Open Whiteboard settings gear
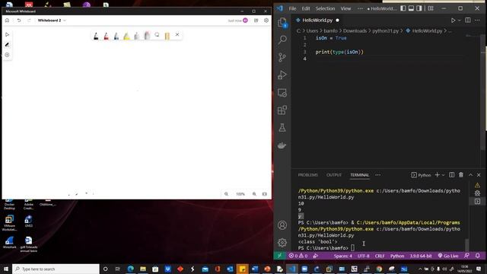This screenshot has width=487, height=274. [266, 21]
